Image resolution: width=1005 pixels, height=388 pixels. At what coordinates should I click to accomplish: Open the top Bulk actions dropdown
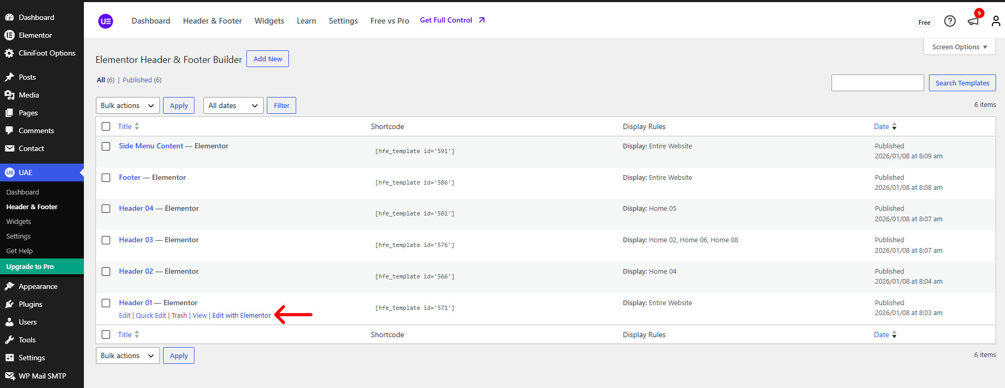click(128, 105)
